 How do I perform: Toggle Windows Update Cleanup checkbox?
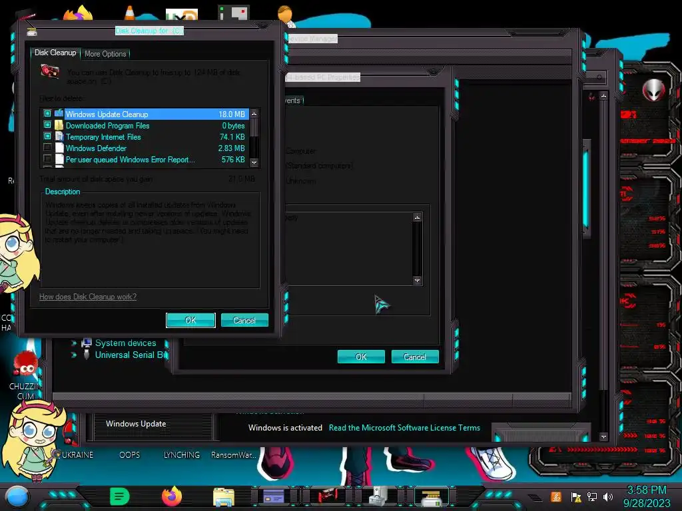pos(47,114)
